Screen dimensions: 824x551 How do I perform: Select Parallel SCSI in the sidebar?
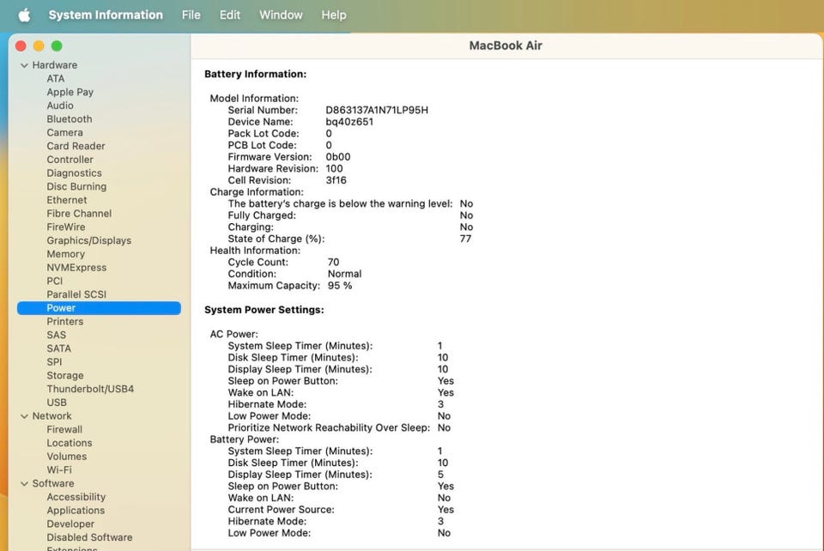76,294
